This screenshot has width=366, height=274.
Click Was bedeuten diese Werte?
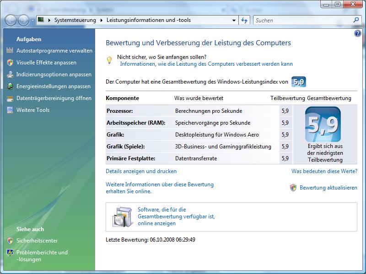click(324, 171)
